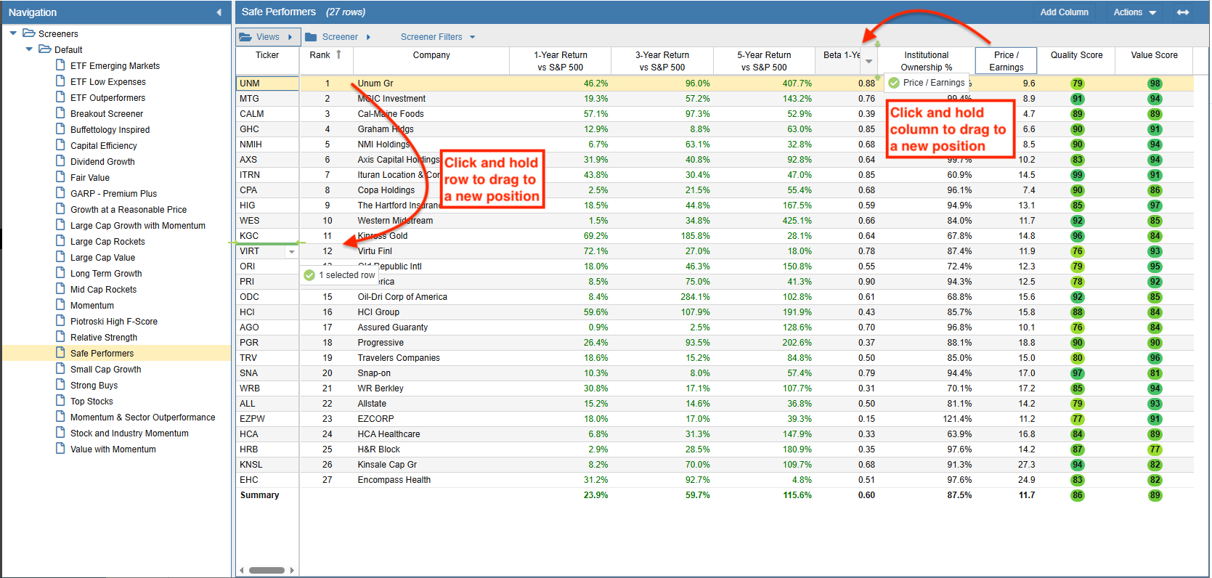Click the Screeners folder icon in tree
1212x578 pixels.
29,33
